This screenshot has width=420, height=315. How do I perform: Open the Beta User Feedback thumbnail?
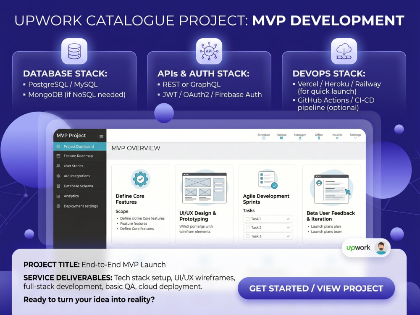pos(332,189)
